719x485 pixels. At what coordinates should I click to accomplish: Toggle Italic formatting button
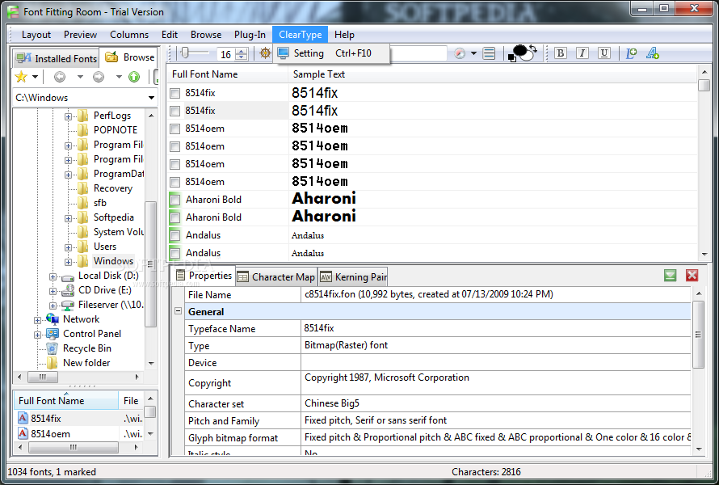pos(582,53)
